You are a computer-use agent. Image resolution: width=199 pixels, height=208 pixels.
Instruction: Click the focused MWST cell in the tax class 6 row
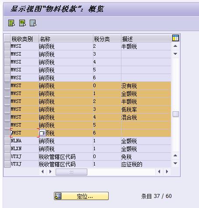click(x=25, y=133)
